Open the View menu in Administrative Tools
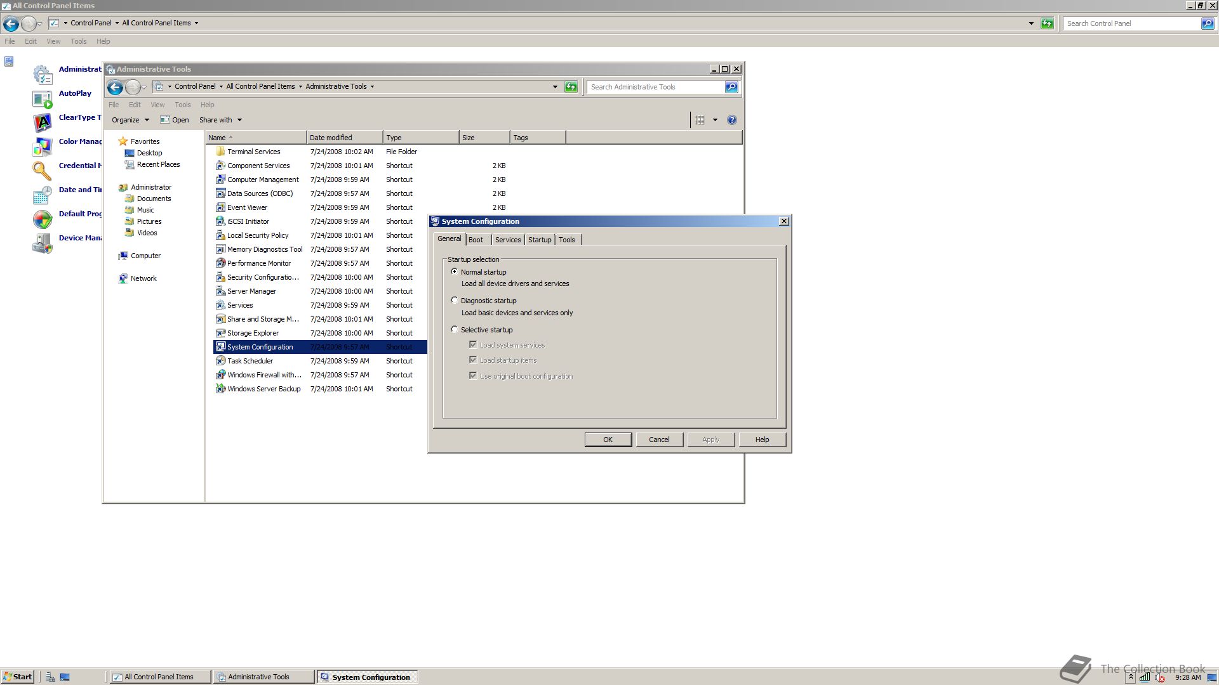 tap(157, 105)
